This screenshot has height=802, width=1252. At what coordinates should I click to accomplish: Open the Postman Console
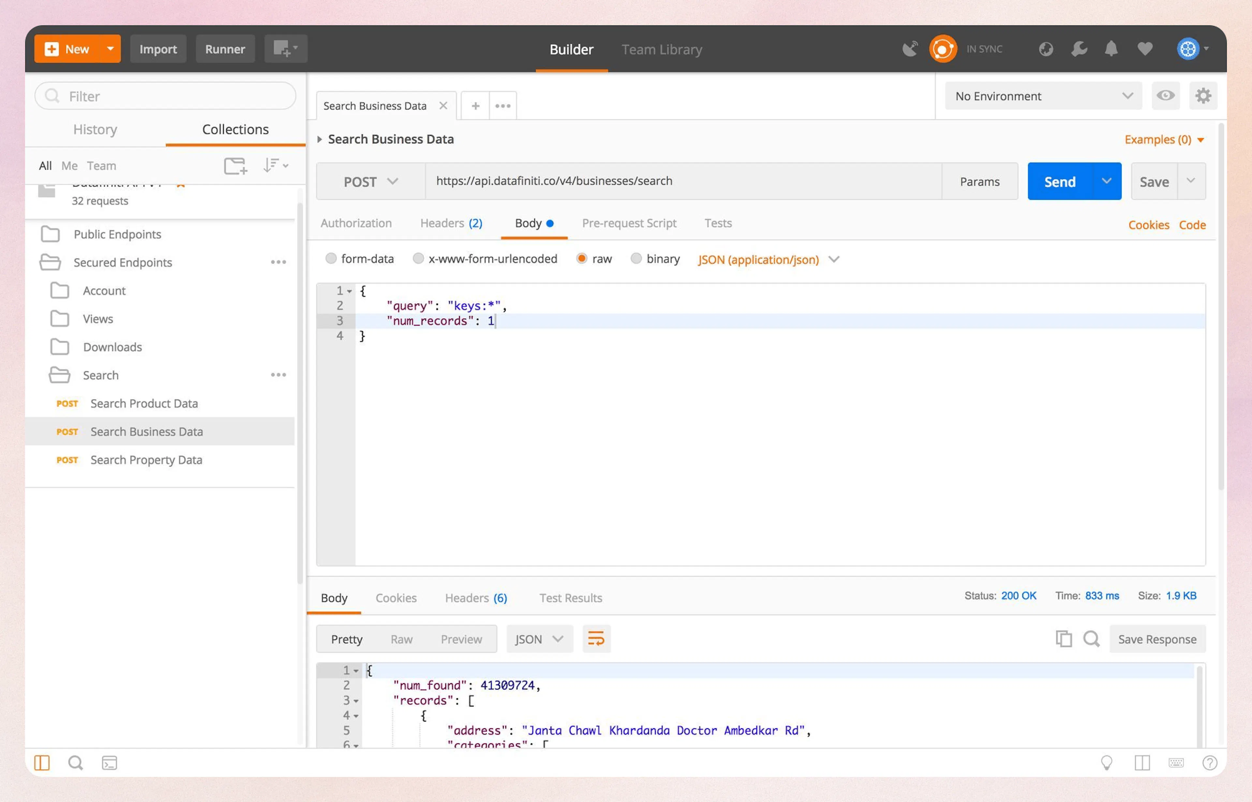tap(109, 763)
